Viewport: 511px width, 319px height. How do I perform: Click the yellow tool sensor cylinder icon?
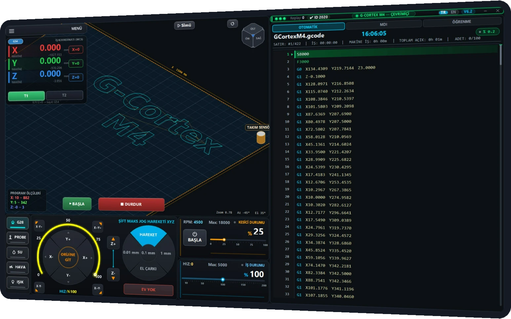tap(261, 137)
